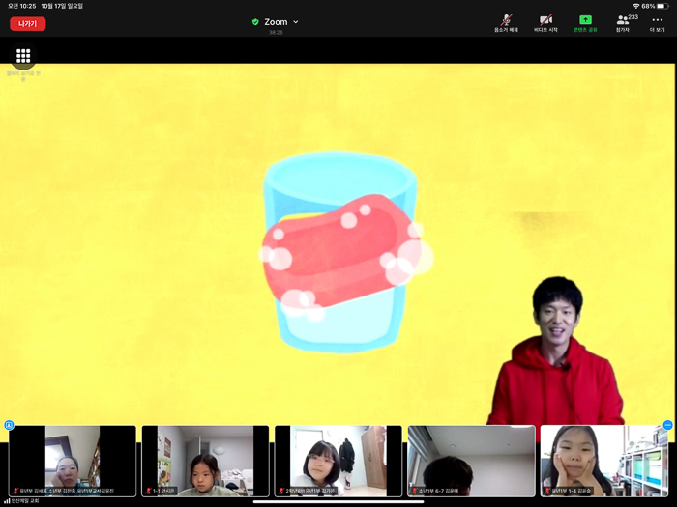Unmute the microphone (음소거 해제)
The image size is (677, 507).
click(506, 22)
